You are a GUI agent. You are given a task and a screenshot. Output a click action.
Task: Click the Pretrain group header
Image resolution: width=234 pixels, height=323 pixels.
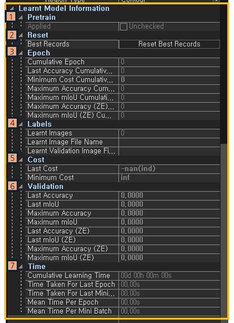(x=42, y=18)
